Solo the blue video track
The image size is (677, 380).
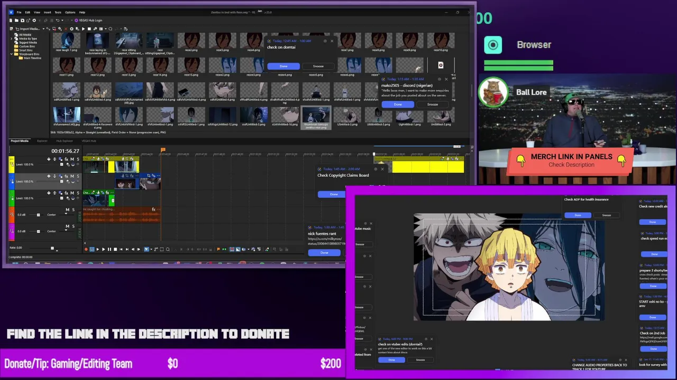pyautogui.click(x=78, y=176)
